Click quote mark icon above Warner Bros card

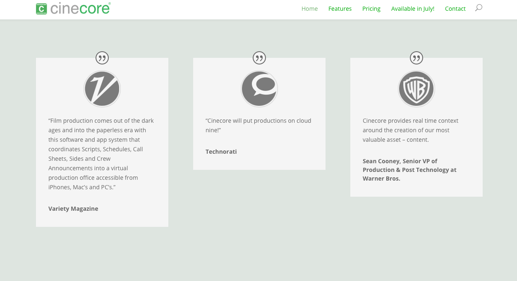pos(416,58)
